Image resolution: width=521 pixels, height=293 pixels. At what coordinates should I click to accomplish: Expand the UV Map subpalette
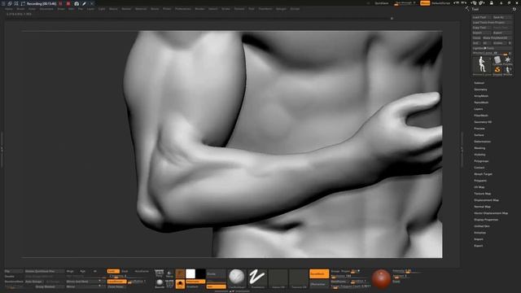(479, 187)
